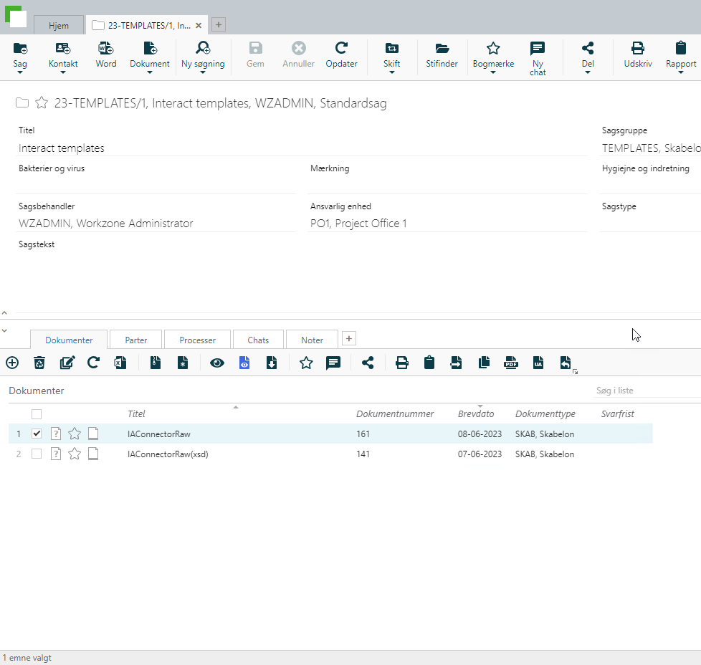This screenshot has width=701, height=665.
Task: Click the PDF icon in documents toolbar
Action: pyautogui.click(x=511, y=363)
